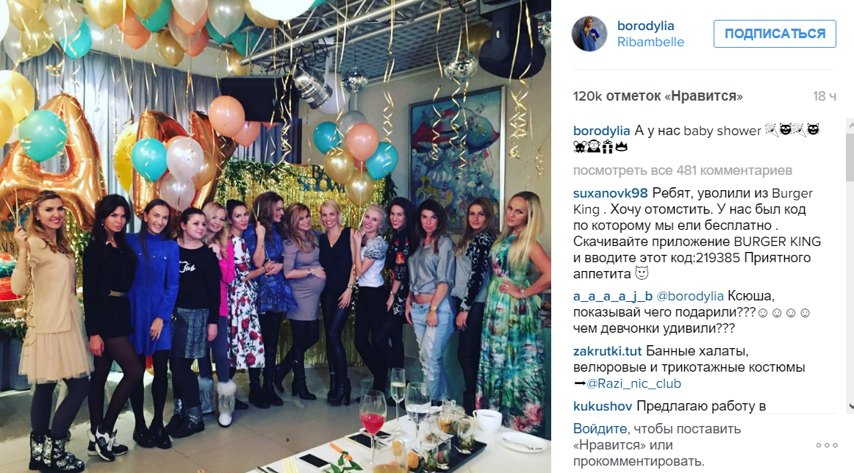Open the 18 ч post timestamp

[x=825, y=96]
